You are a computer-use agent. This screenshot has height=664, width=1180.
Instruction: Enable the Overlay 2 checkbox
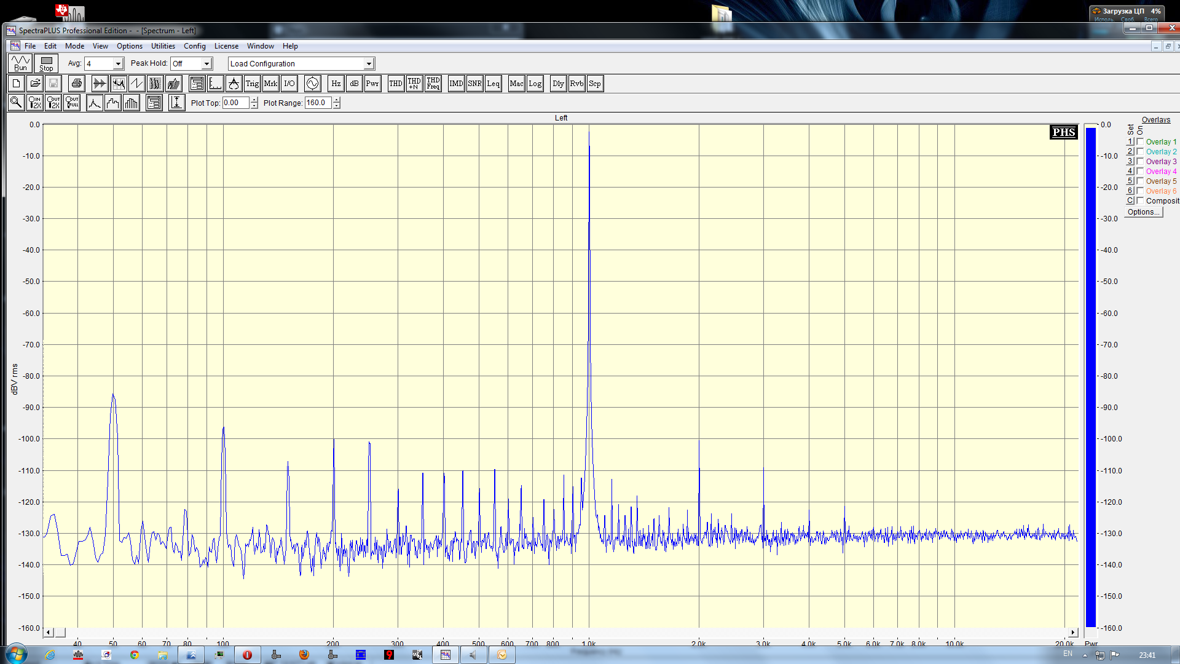pos(1140,151)
